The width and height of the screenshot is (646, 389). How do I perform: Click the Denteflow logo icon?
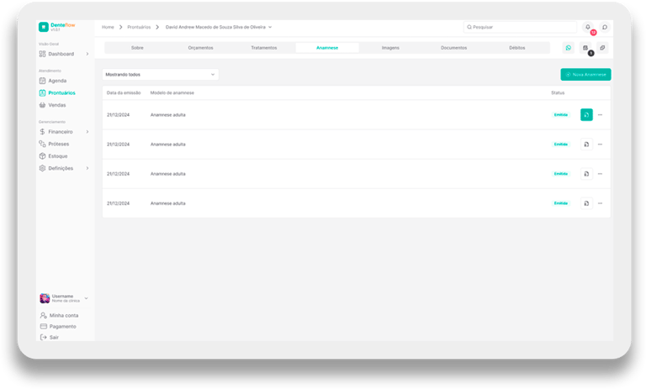pyautogui.click(x=43, y=27)
